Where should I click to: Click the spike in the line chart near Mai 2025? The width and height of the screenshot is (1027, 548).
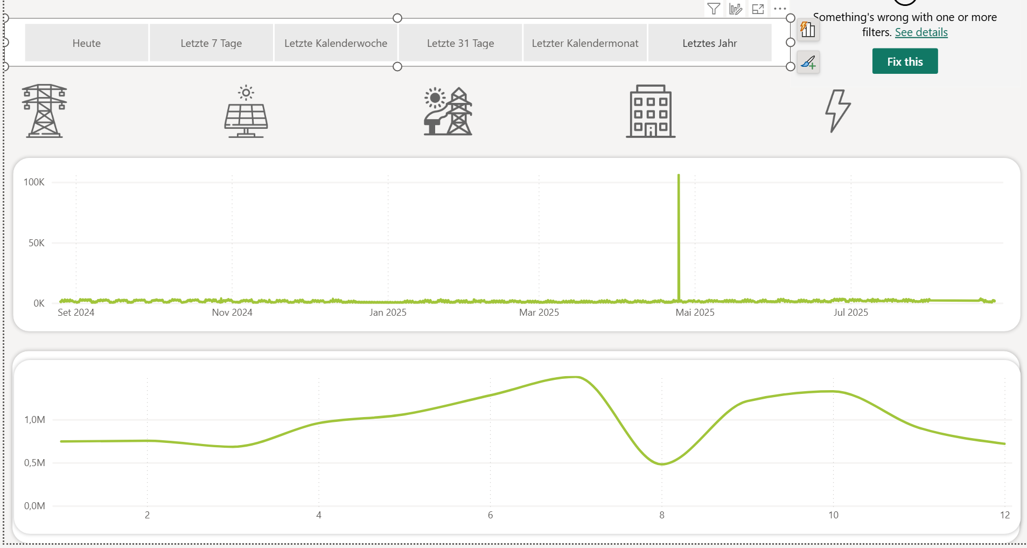click(x=679, y=237)
